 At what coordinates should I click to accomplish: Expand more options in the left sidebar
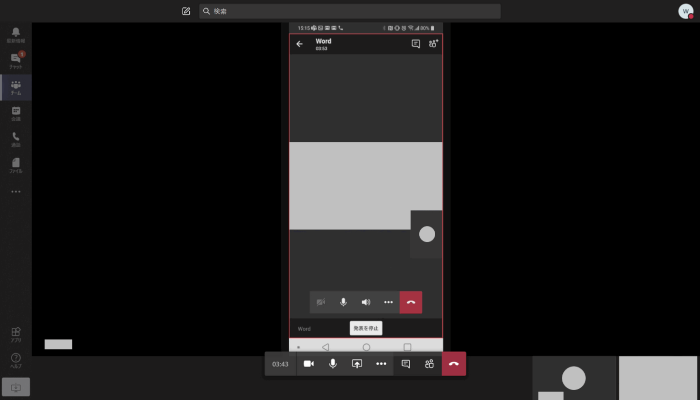pos(16,191)
